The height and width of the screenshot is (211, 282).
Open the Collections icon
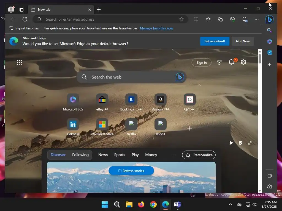[x=220, y=19]
